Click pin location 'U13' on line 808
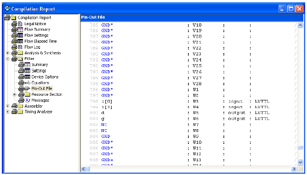Screen dimensions: 307x175 tap(197, 160)
